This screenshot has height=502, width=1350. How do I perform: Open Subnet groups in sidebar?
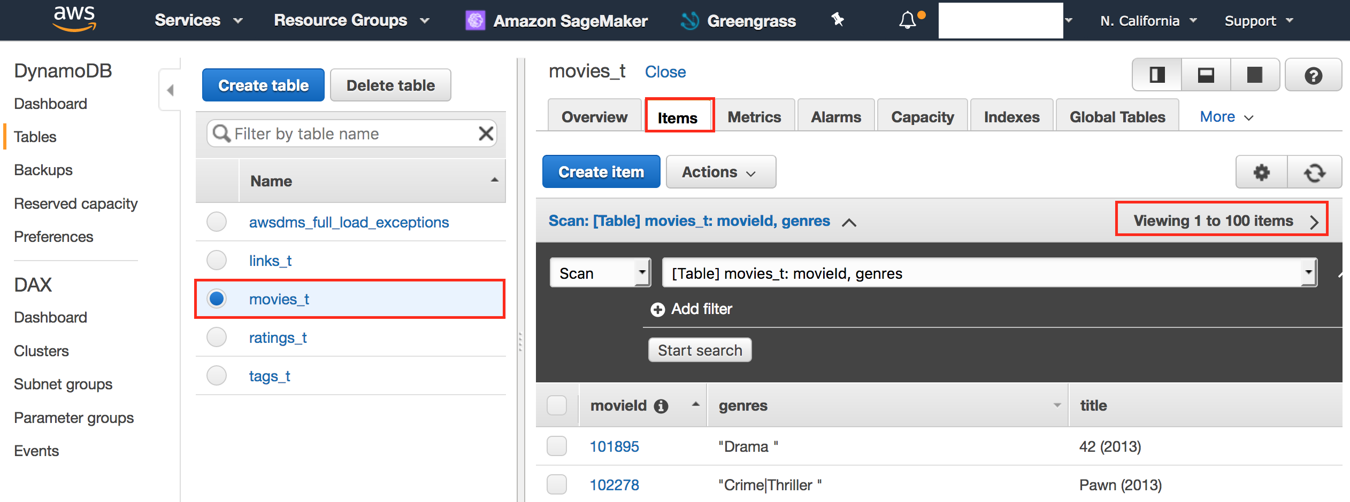click(x=63, y=385)
